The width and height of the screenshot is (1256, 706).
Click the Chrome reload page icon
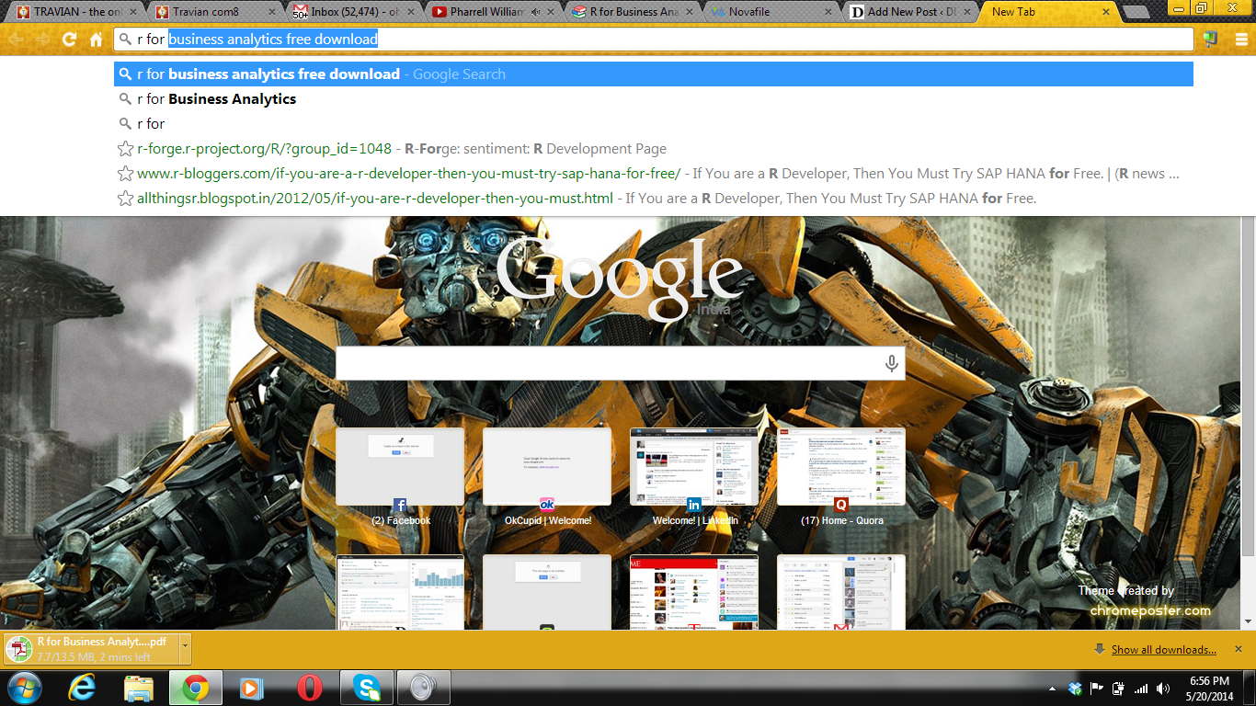[69, 40]
